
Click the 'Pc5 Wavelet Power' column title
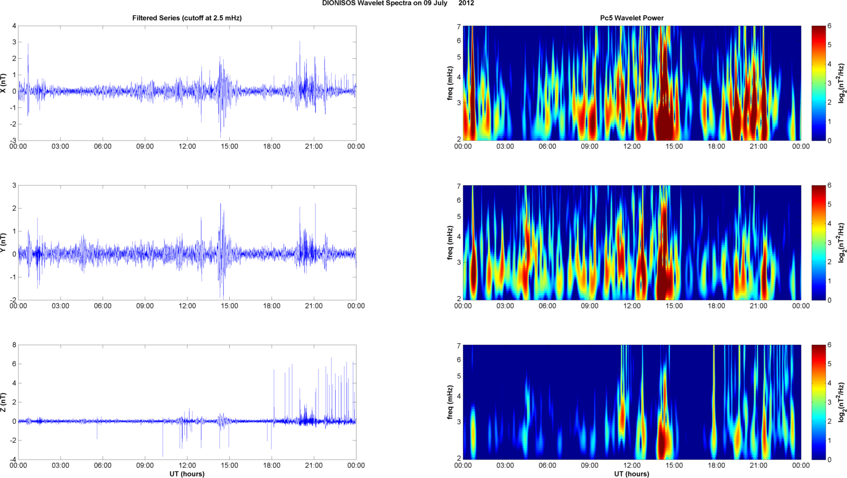632,18
